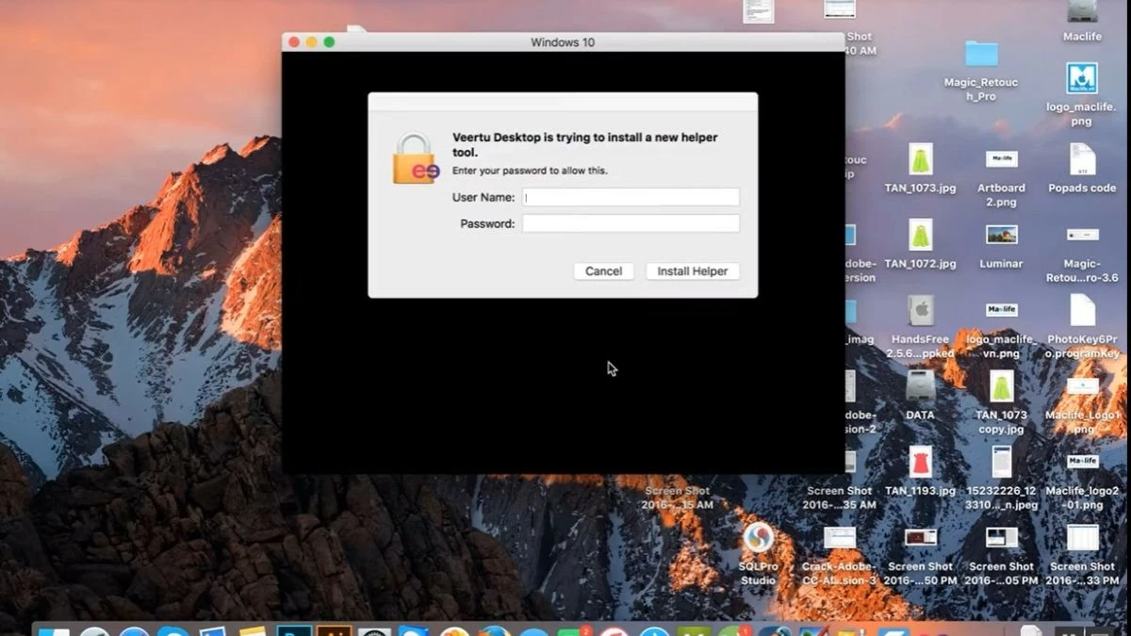Open Safari from the Dock

click(x=134, y=629)
